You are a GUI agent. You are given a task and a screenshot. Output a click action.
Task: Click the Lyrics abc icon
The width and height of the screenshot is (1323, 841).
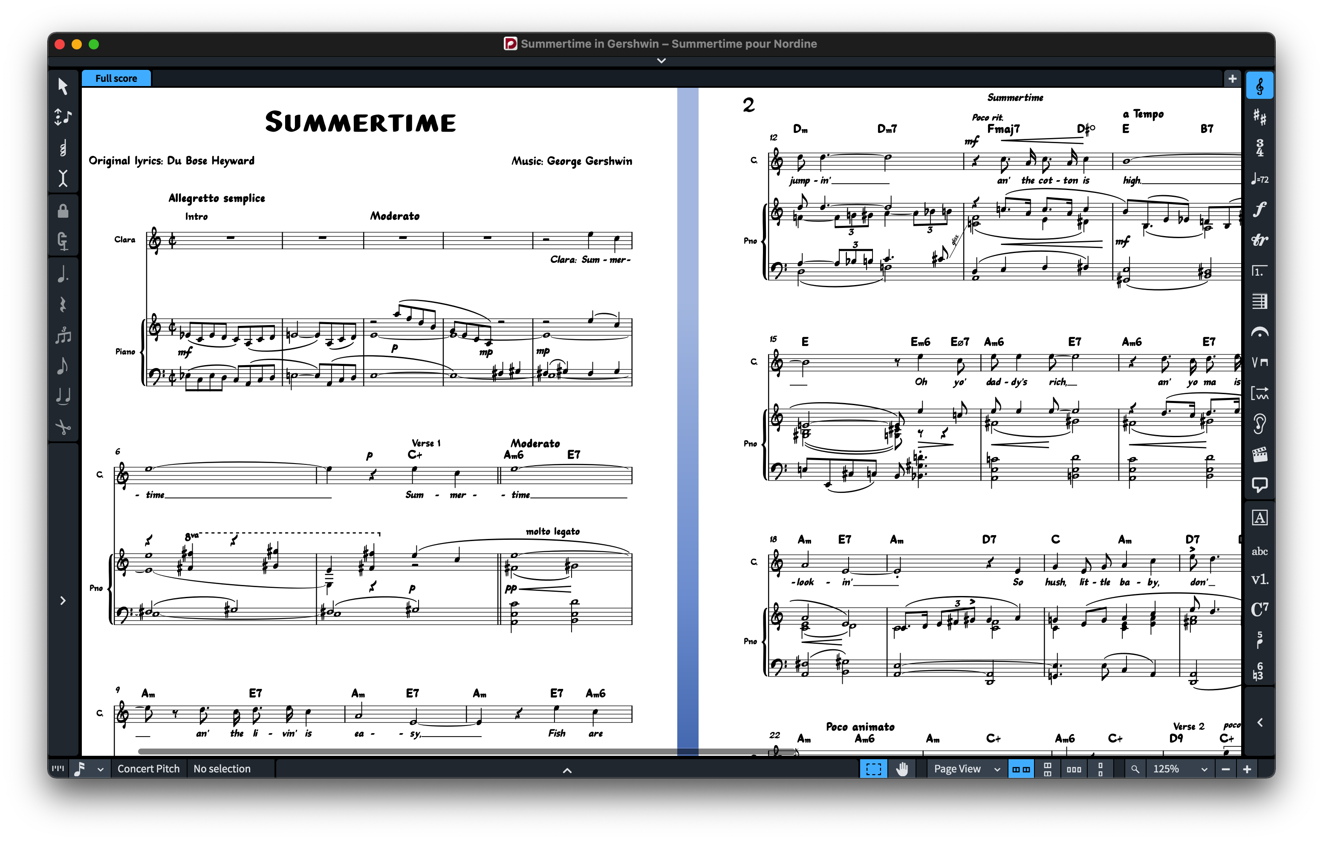click(1259, 551)
